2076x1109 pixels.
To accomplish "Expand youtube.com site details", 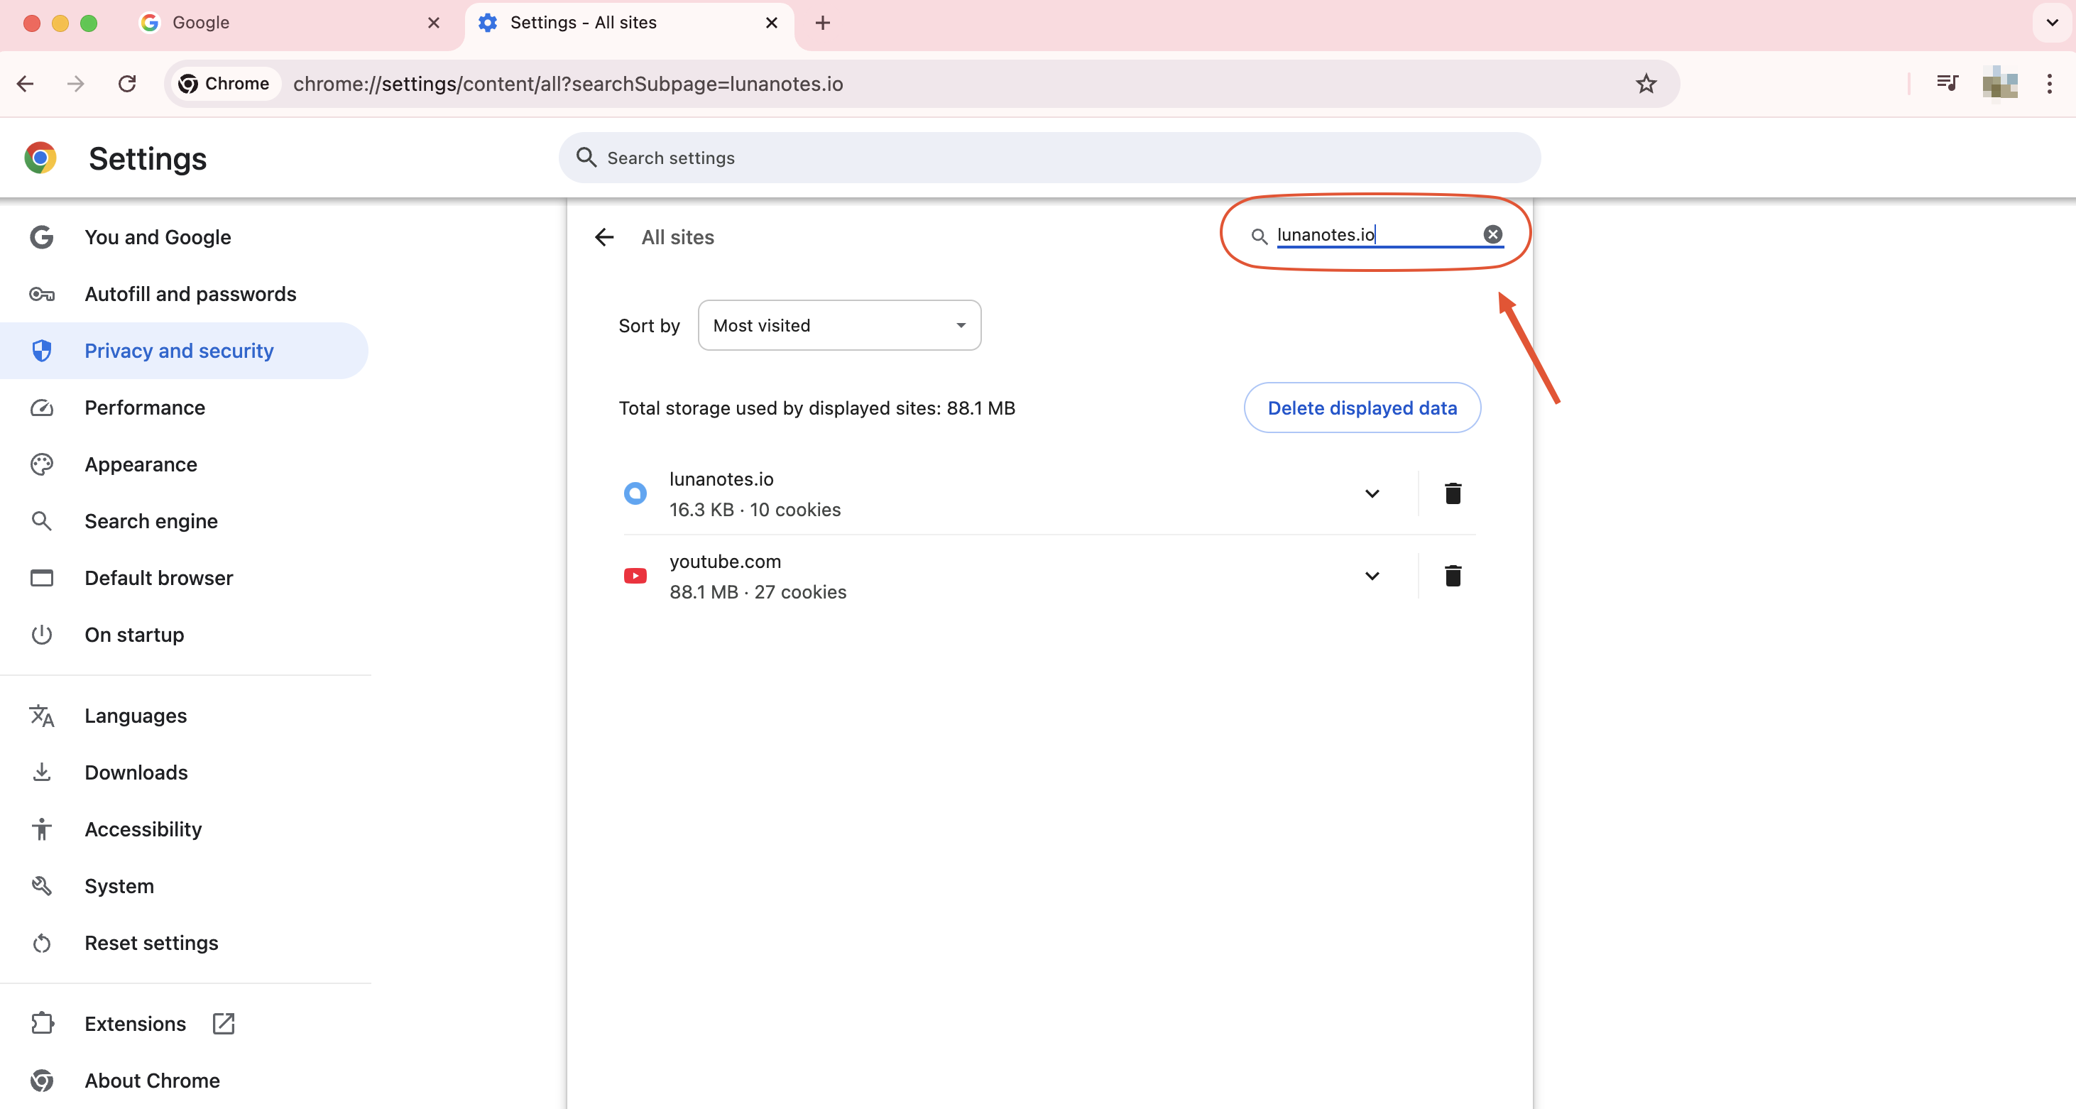I will tap(1372, 576).
